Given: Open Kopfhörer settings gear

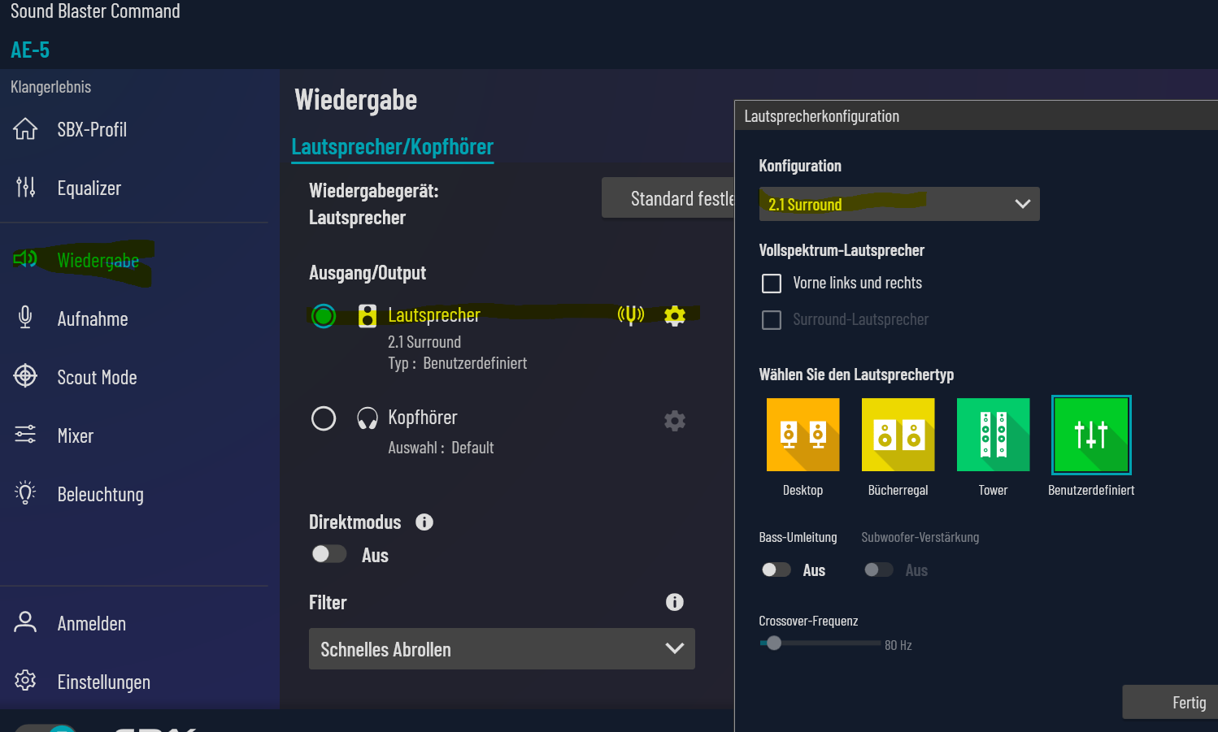Looking at the screenshot, I should click(675, 421).
